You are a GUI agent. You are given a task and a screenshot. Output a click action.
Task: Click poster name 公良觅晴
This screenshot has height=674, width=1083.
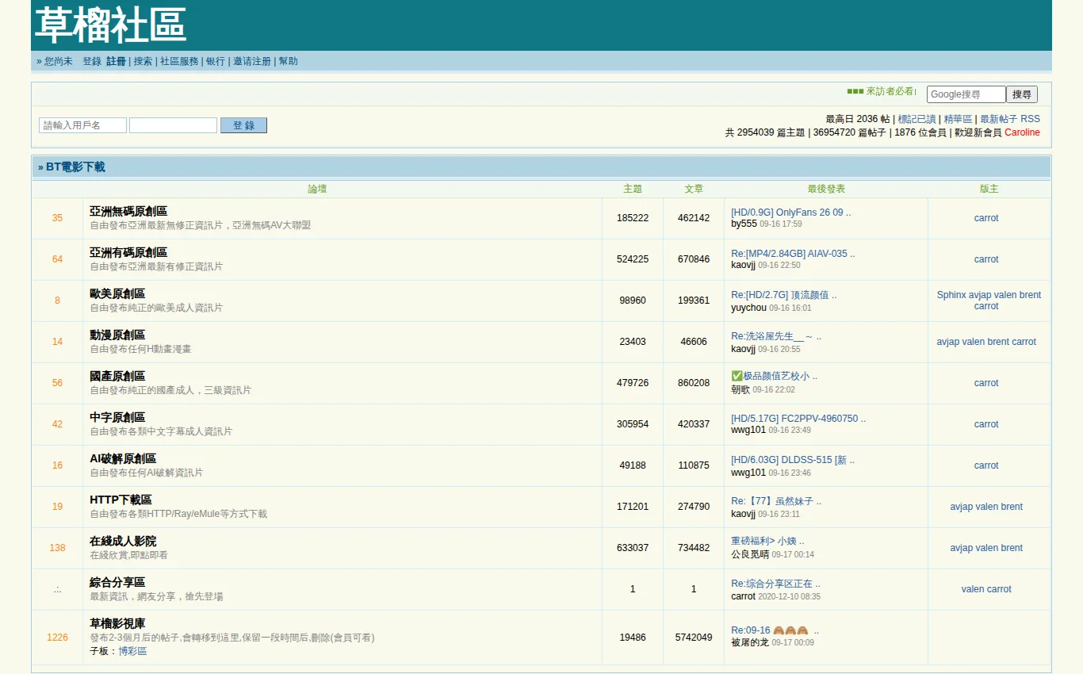750,554
